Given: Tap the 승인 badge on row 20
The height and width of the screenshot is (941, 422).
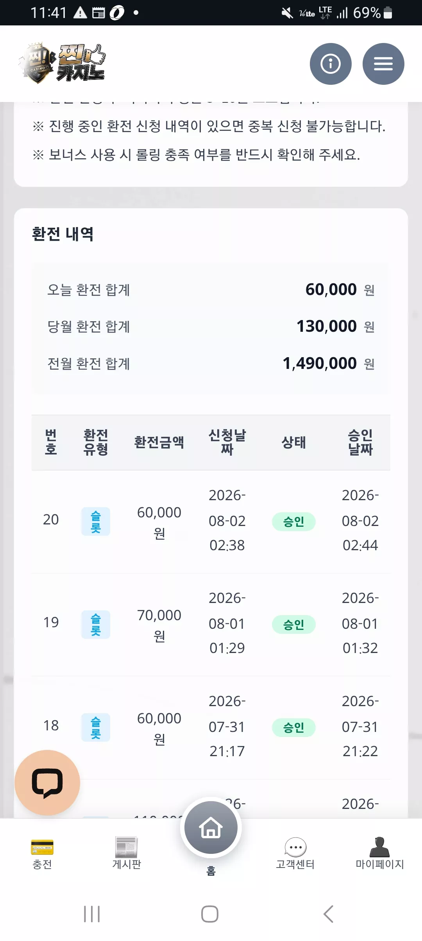Looking at the screenshot, I should tap(294, 522).
